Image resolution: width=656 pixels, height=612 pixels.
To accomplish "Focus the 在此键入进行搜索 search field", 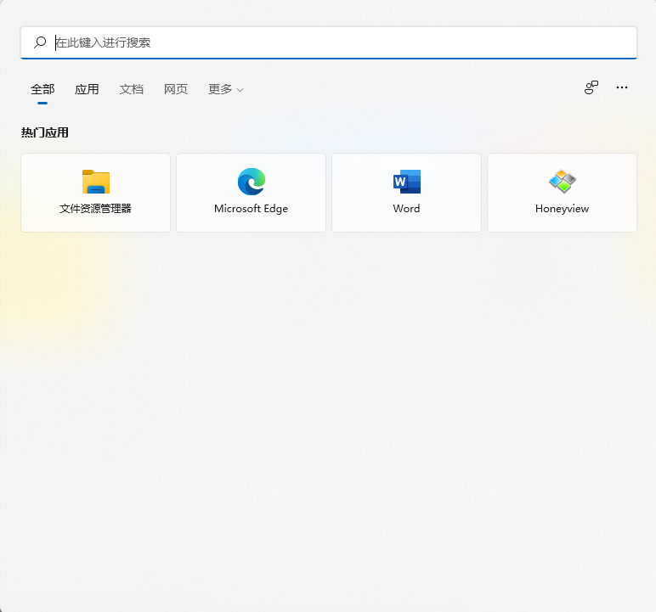I will pyautogui.click(x=329, y=42).
